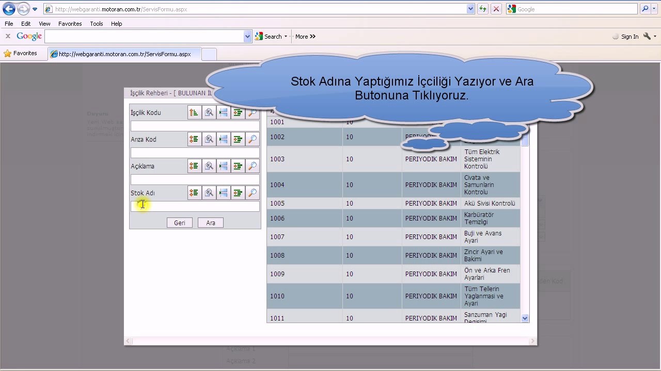The width and height of the screenshot is (661, 371).
Task: Click the green indent icon in the Stok Adı row
Action: coord(238,193)
